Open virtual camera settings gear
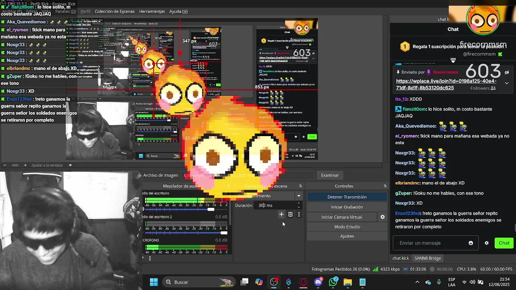This screenshot has height=290, width=516. click(383, 217)
